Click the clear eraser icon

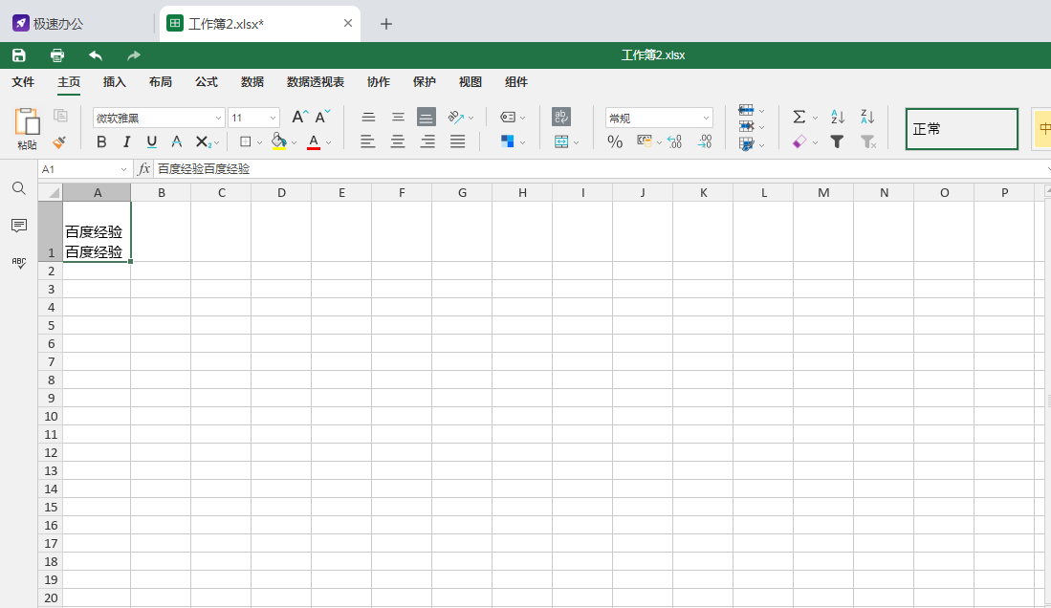point(799,142)
